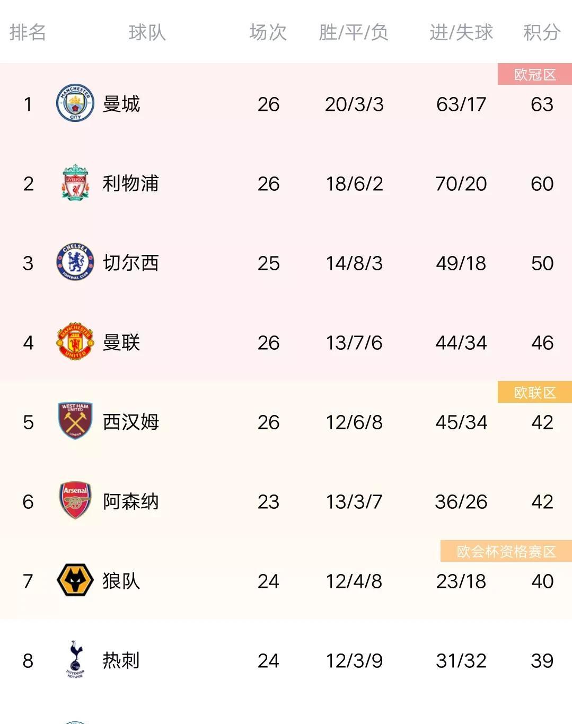Tap the Tottenham Hotspur cockerel logo

pos(75,659)
